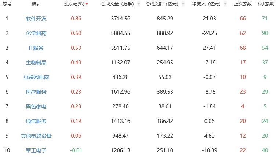
Task: View the 通信服务 sector details
Action: pos(36,121)
